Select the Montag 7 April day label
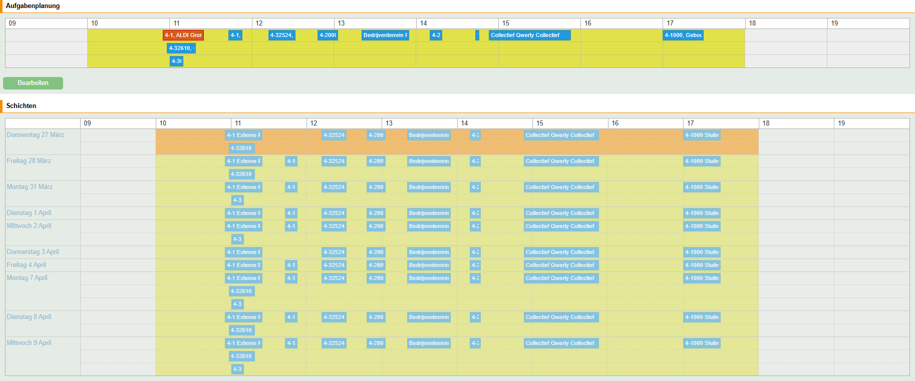The width and height of the screenshot is (915, 381). point(27,278)
